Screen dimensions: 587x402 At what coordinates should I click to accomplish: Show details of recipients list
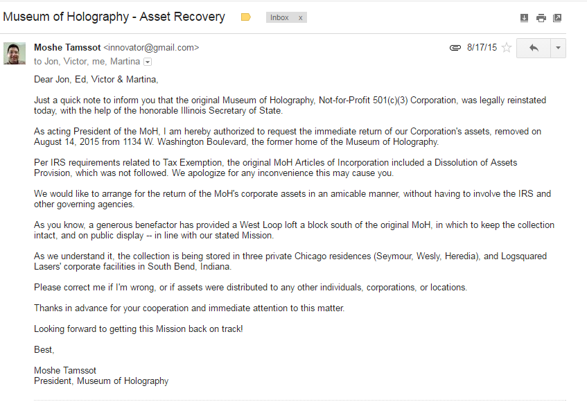[x=147, y=62]
